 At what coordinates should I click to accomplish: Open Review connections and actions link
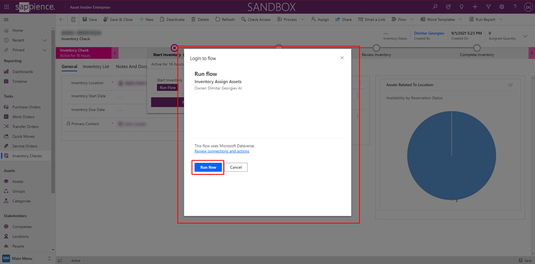pos(222,151)
